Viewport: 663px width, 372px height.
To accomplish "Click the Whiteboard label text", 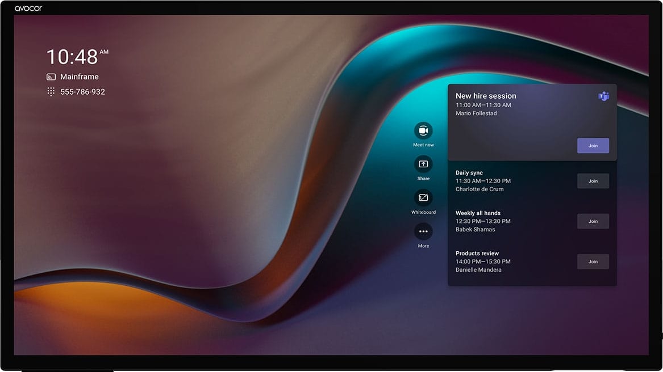I will click(423, 213).
